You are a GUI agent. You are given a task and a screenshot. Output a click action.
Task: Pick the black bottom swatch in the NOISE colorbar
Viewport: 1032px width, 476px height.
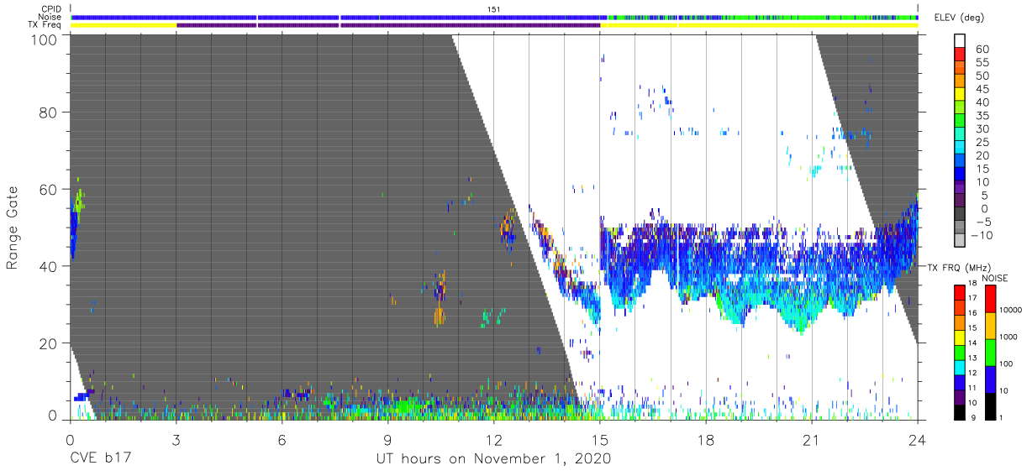[989, 405]
